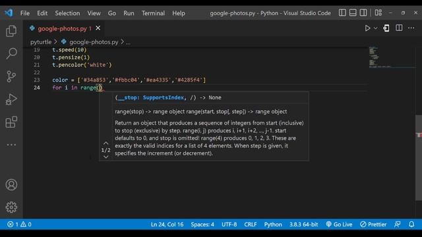Click t.speed(10) code line
422x237 pixels.
click(69, 50)
